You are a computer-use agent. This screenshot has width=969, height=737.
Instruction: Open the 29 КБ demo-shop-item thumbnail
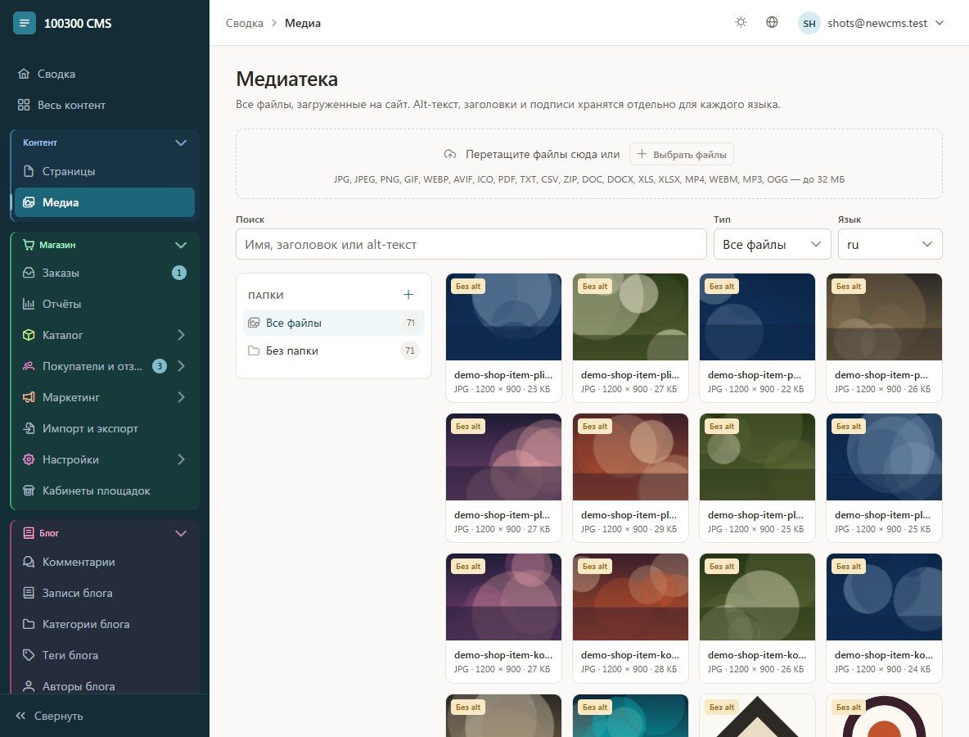(x=630, y=457)
